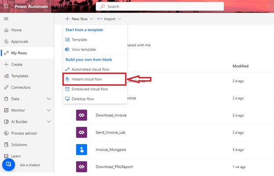
Task: Click the Ask a chatbot icon
Action: (x=9, y=165)
